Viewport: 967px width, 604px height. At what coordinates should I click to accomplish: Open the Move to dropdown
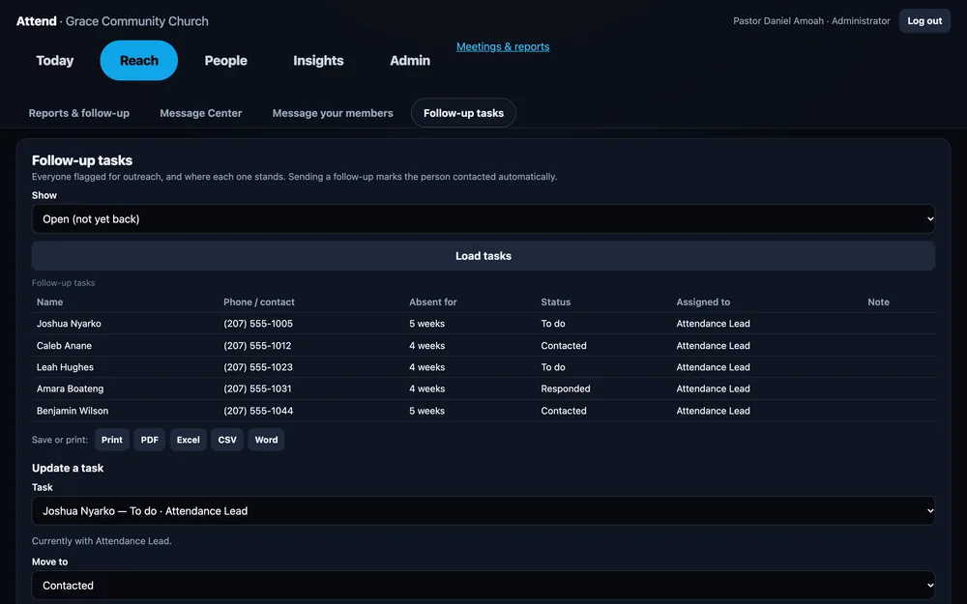483,586
